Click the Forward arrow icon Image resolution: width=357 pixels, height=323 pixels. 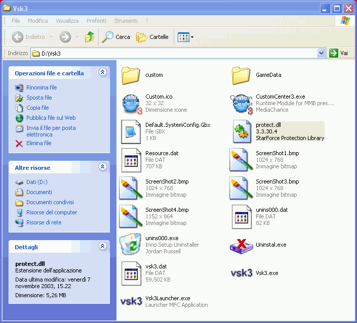click(x=65, y=37)
